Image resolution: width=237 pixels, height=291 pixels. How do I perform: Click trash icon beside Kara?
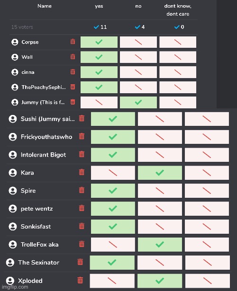point(82,172)
